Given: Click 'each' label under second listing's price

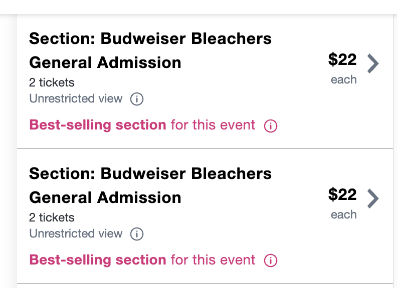Looking at the screenshot, I should pyautogui.click(x=343, y=214).
